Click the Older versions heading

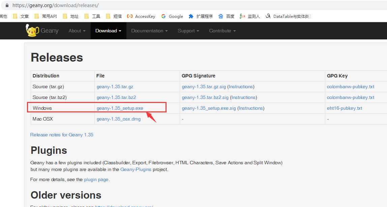pos(66,195)
